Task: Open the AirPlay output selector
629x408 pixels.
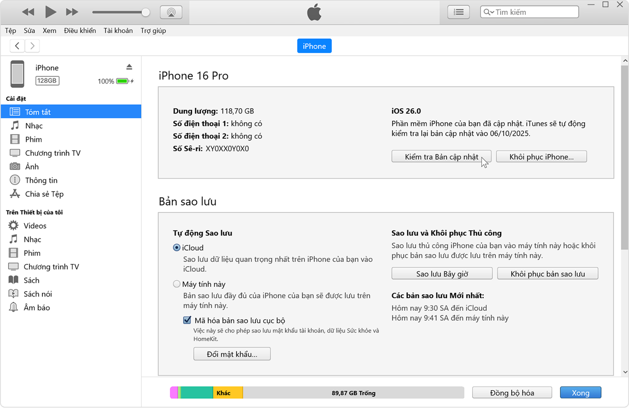Action: coord(171,12)
